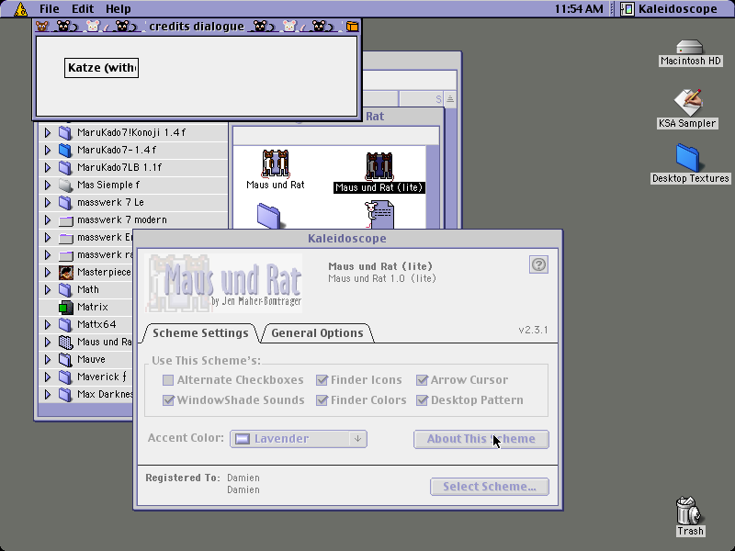Screen dimensions: 735x551
Task: Select the mouse document icon in Rat window
Action: point(379,215)
